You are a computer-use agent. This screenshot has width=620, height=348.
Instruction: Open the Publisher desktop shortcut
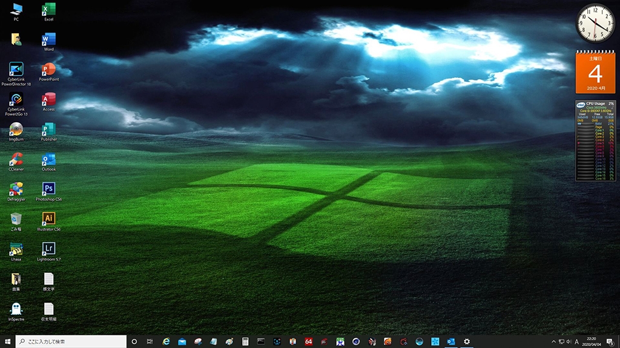tap(48, 132)
